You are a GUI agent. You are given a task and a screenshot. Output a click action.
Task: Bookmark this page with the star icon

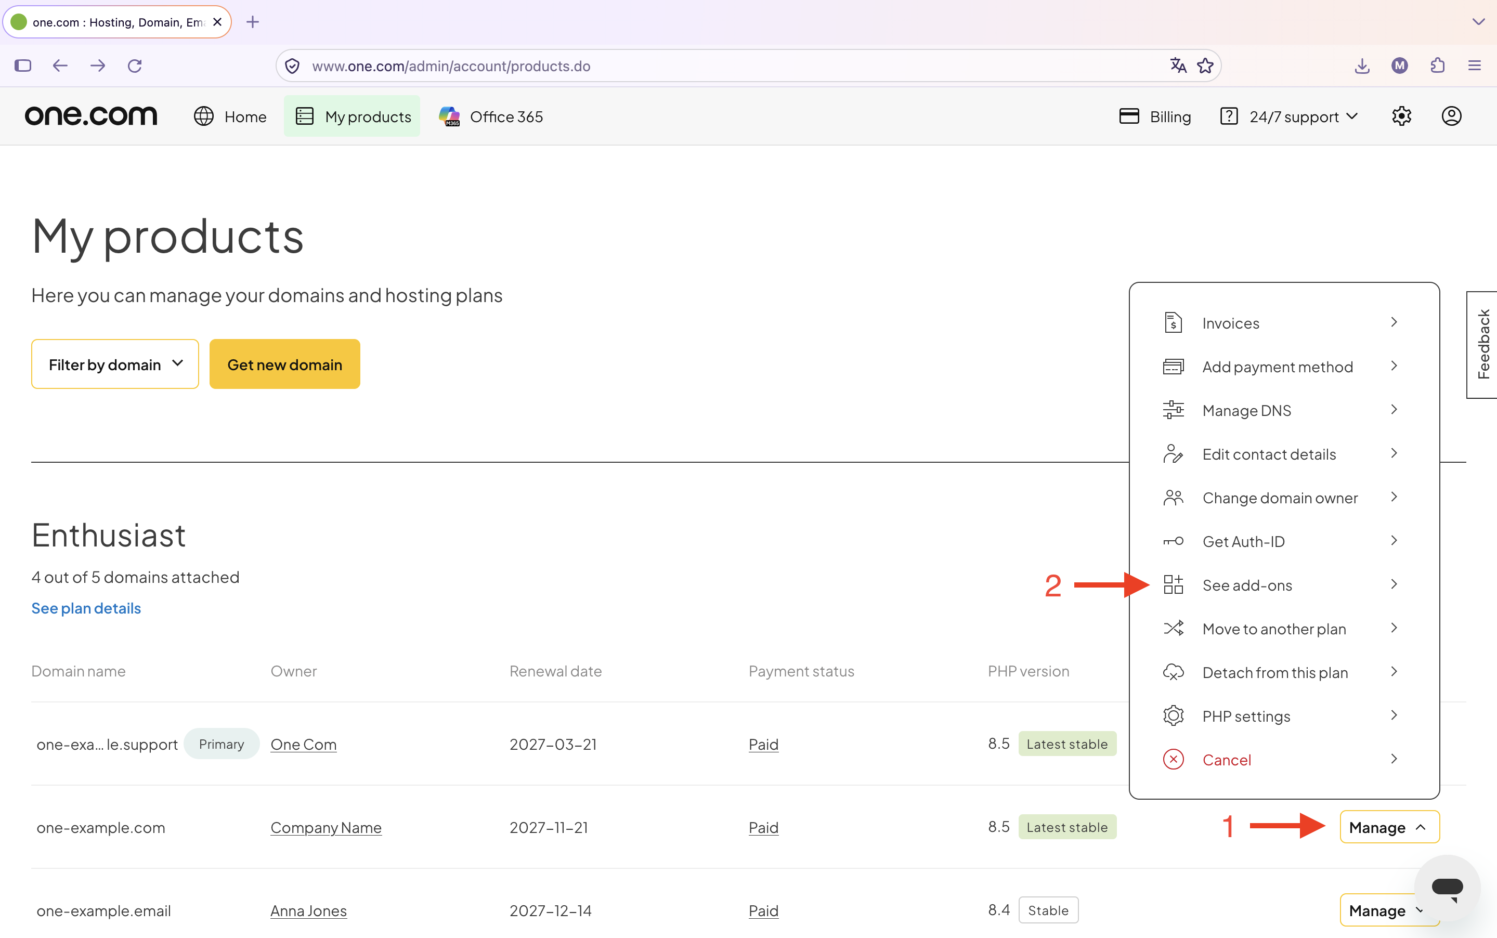tap(1205, 66)
